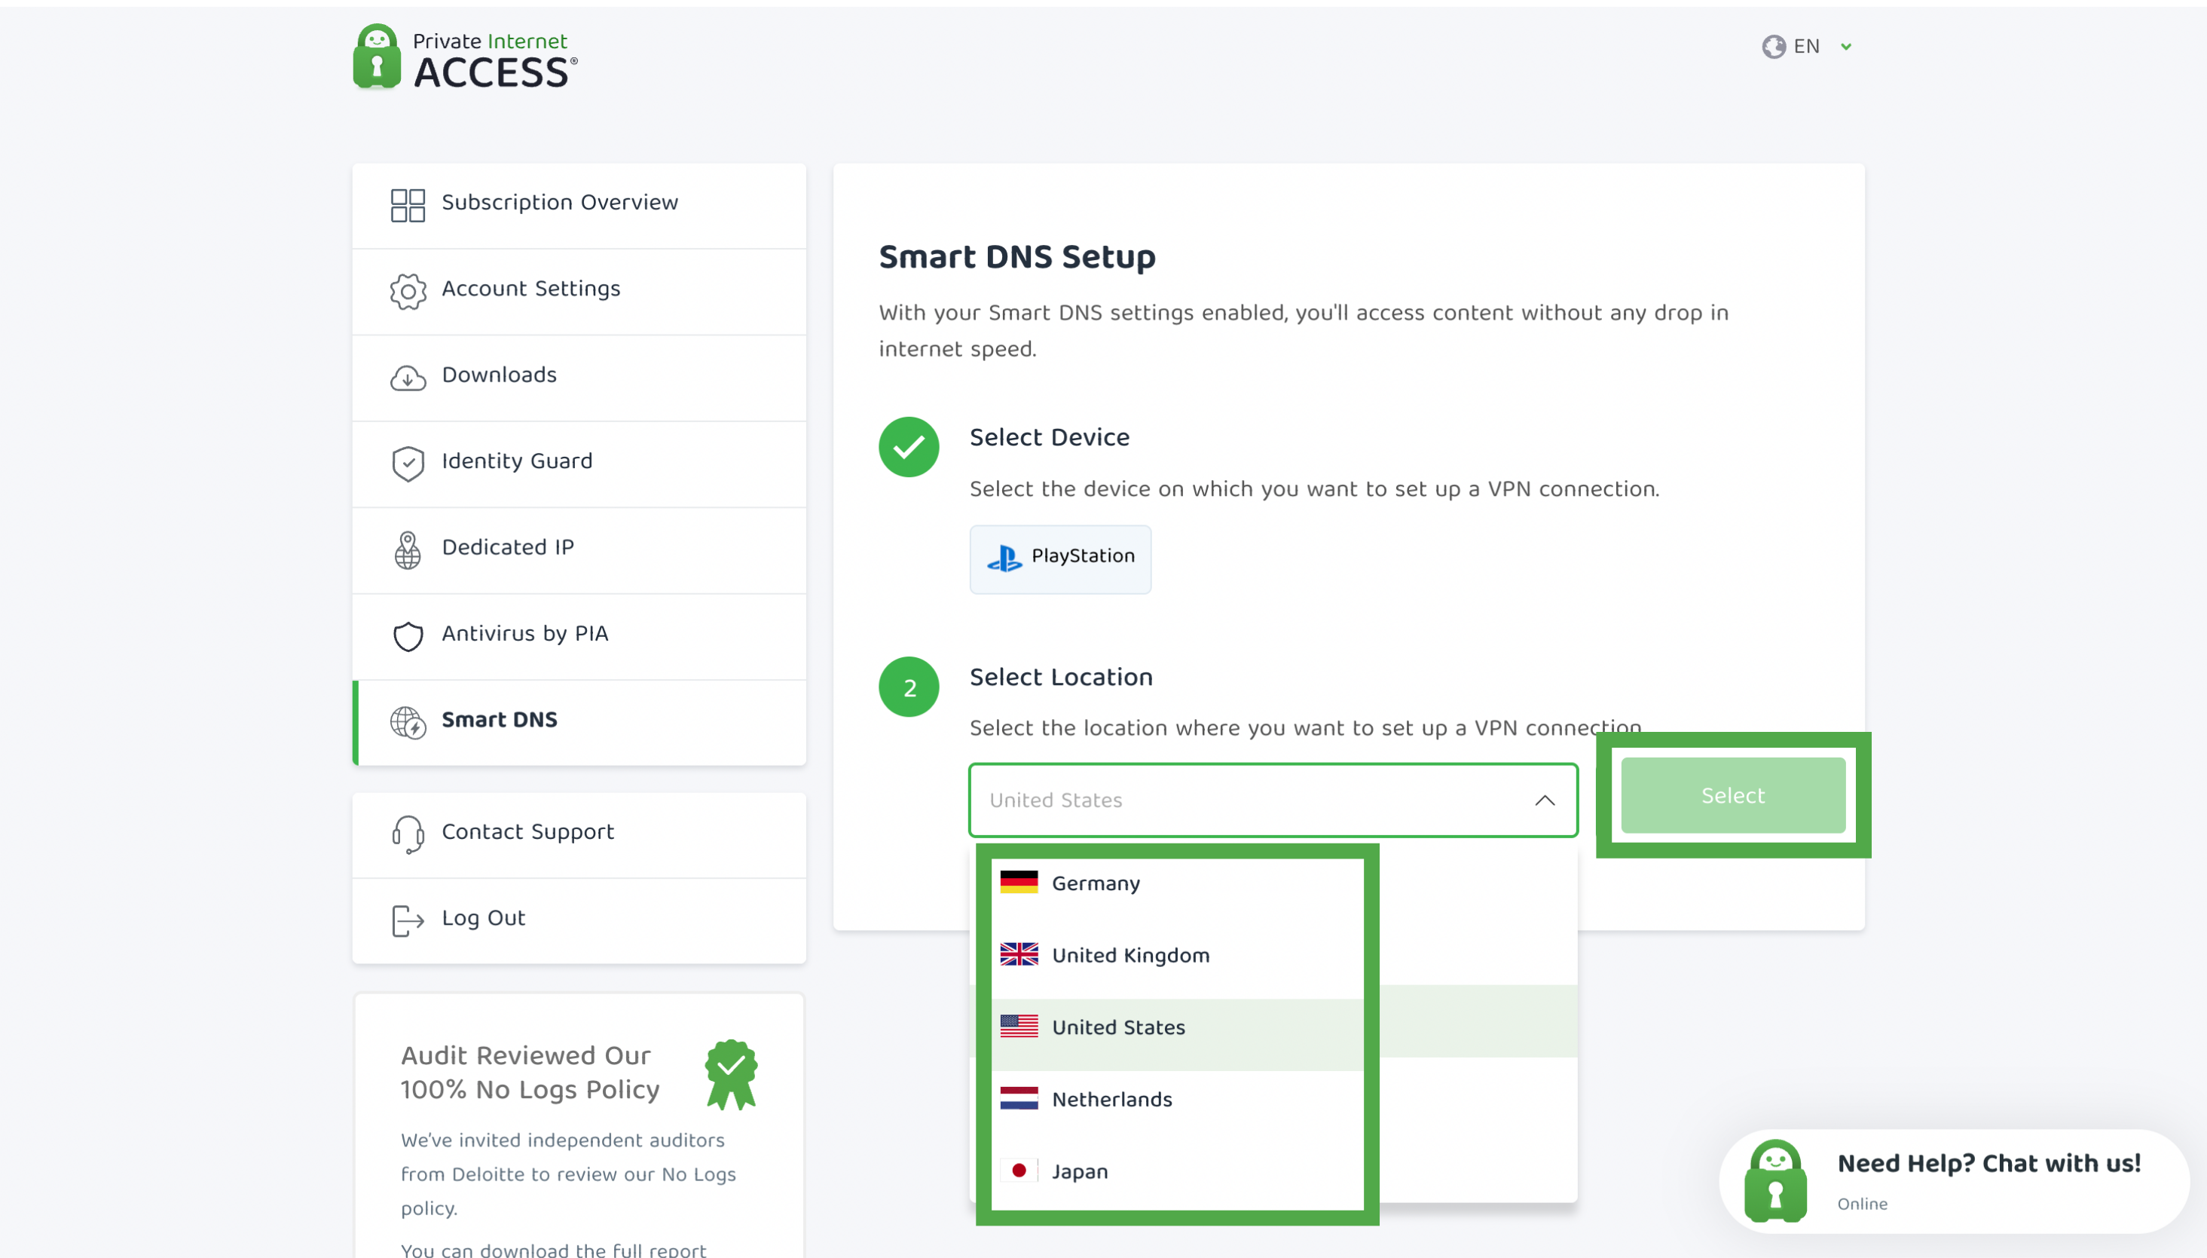Choose the PlayStation device button

pos(1059,559)
